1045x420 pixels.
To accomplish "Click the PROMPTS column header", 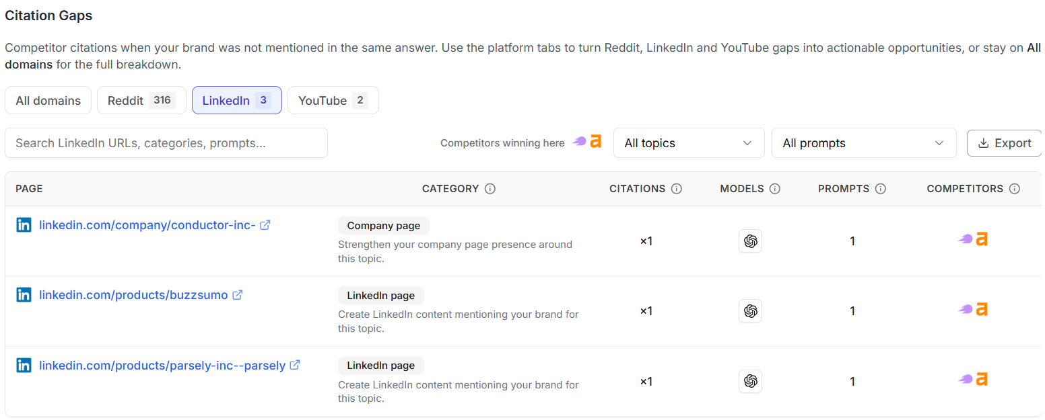I will (844, 189).
